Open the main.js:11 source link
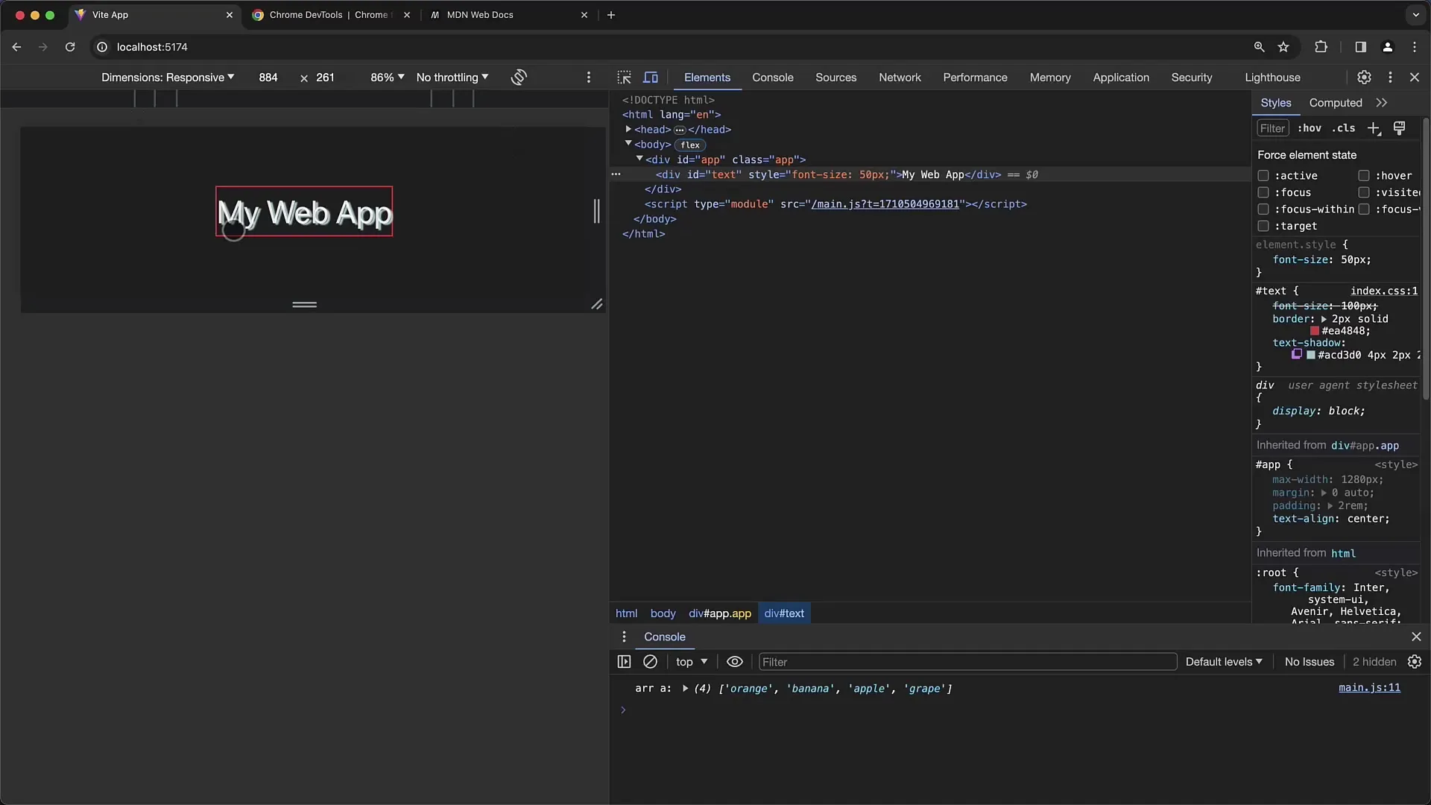This screenshot has width=1431, height=805. point(1369,688)
